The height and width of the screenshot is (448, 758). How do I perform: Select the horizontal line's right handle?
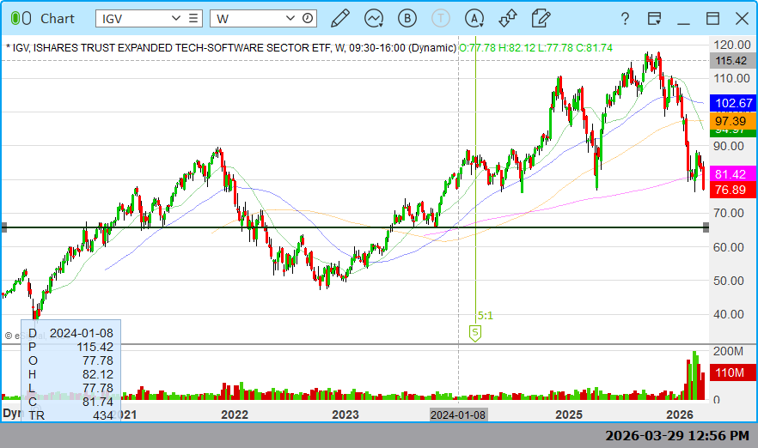click(706, 227)
